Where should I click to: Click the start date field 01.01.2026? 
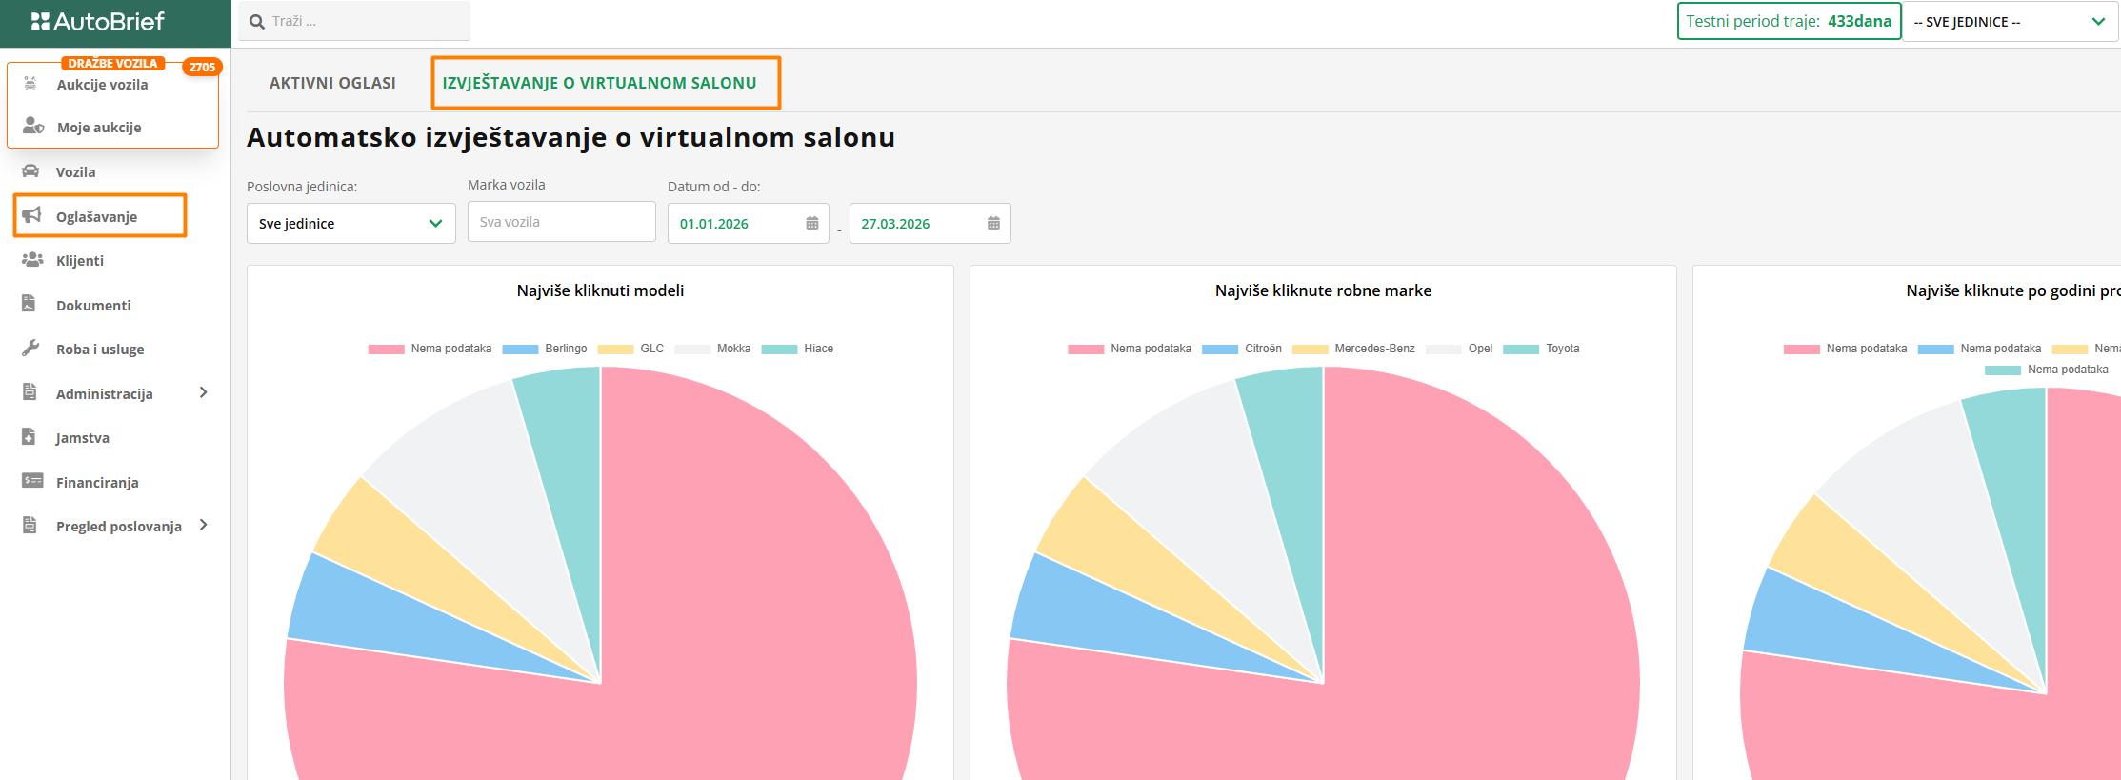(x=749, y=223)
